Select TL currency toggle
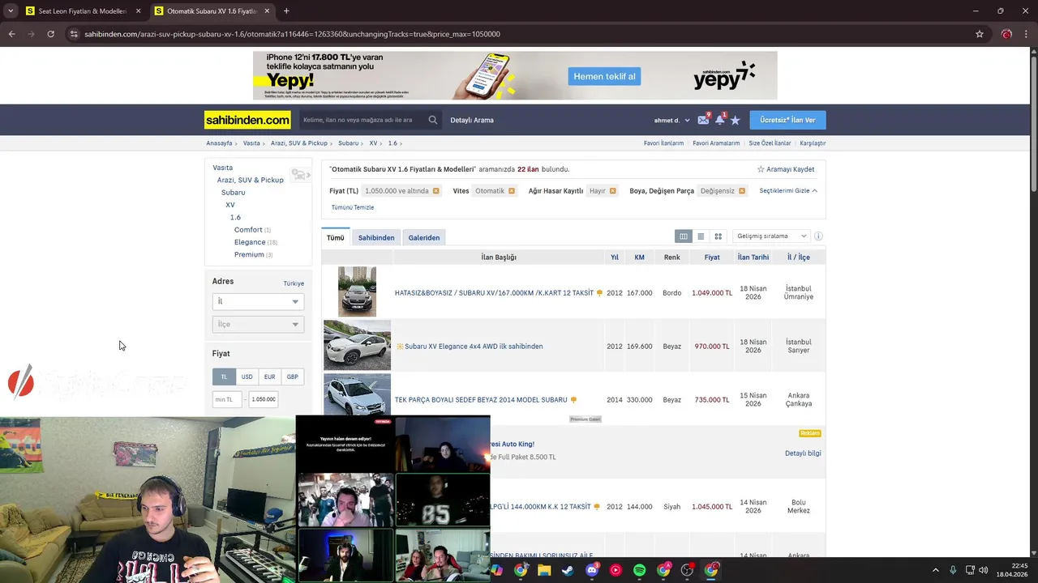This screenshot has height=583, width=1038. [x=225, y=377]
